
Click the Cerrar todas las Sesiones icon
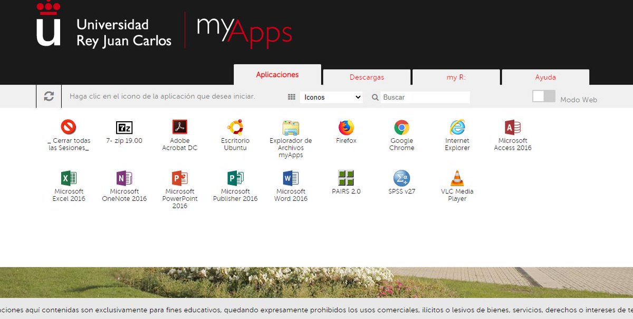pyautogui.click(x=69, y=127)
